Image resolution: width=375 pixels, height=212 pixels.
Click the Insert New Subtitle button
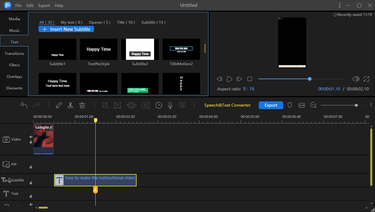(66, 29)
